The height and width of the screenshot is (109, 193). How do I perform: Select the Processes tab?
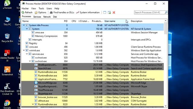tap(27, 16)
